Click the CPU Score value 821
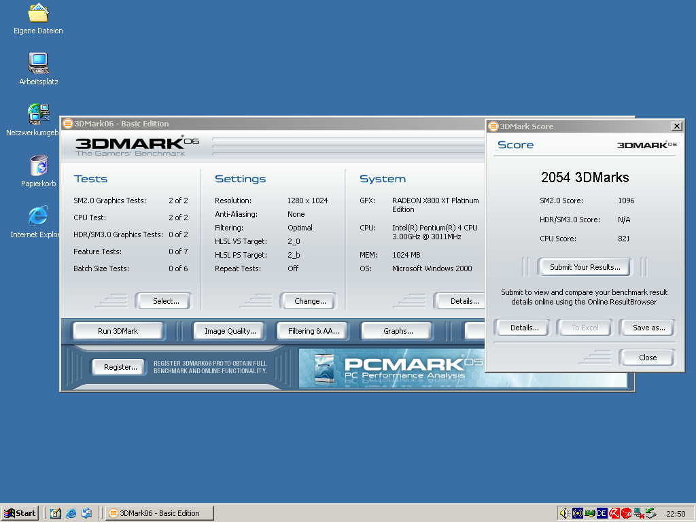 click(624, 239)
